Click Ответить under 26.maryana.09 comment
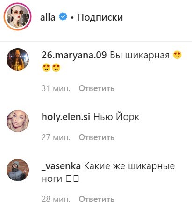The height and width of the screenshot is (215, 192). [x=97, y=88]
